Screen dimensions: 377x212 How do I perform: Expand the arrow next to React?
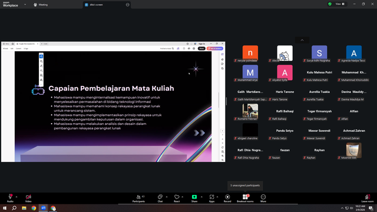tap(182, 197)
